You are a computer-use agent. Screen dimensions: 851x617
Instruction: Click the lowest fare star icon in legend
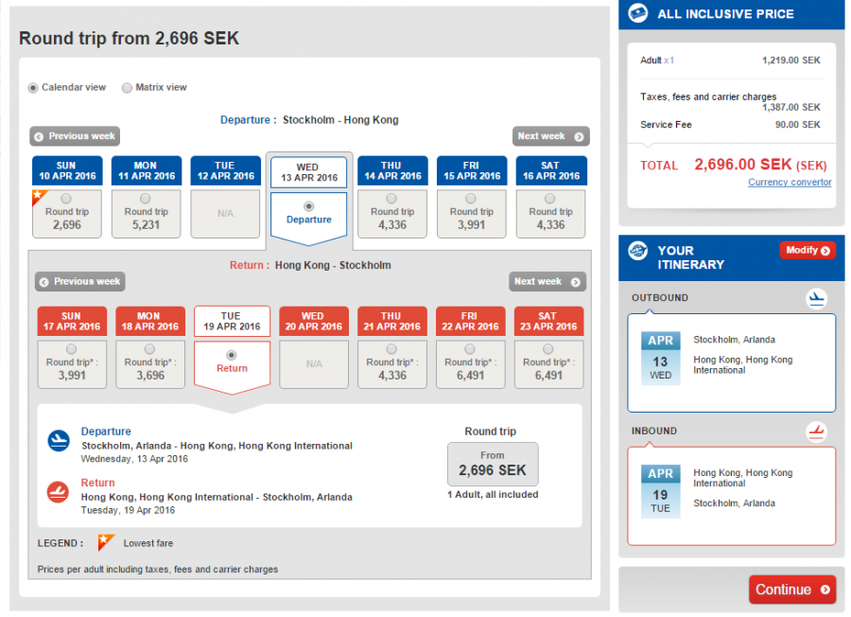[106, 543]
